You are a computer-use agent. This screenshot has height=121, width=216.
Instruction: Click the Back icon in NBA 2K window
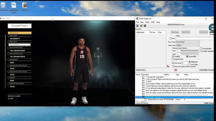pyautogui.click(x=9, y=98)
